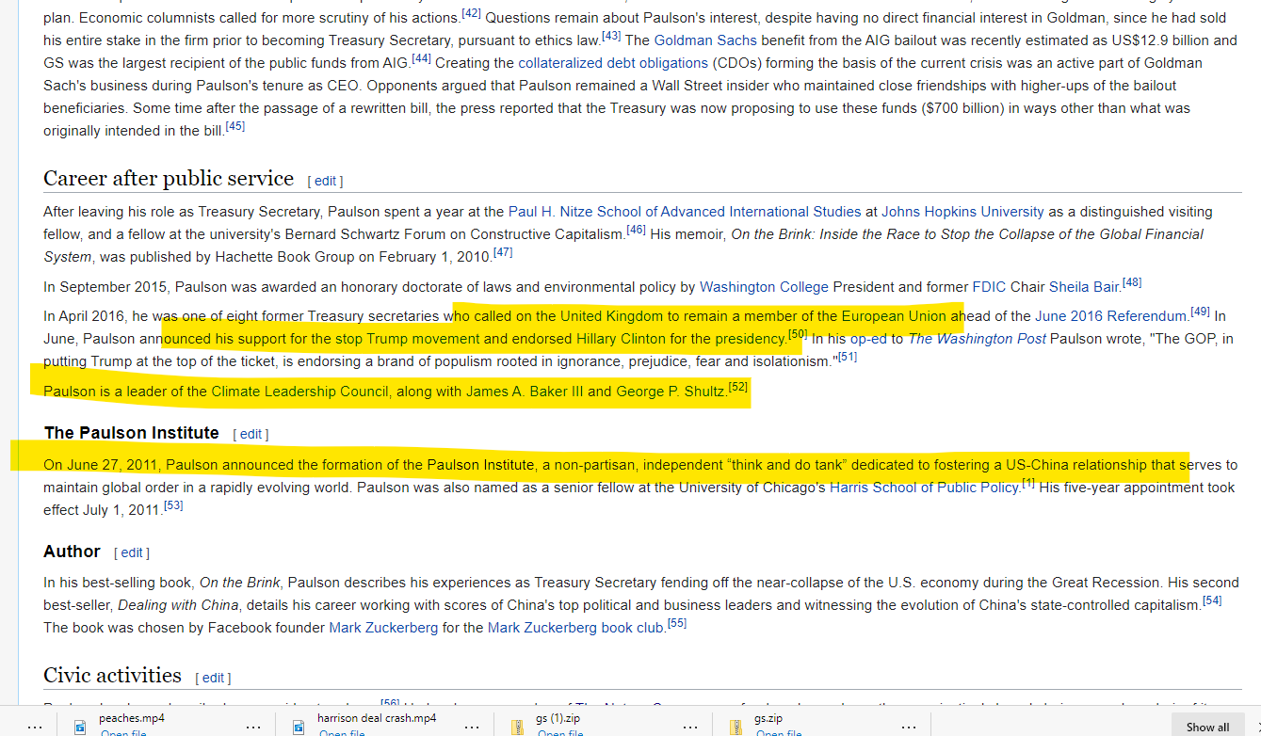
Task: Edit the Civic activities section
Action: click(213, 678)
